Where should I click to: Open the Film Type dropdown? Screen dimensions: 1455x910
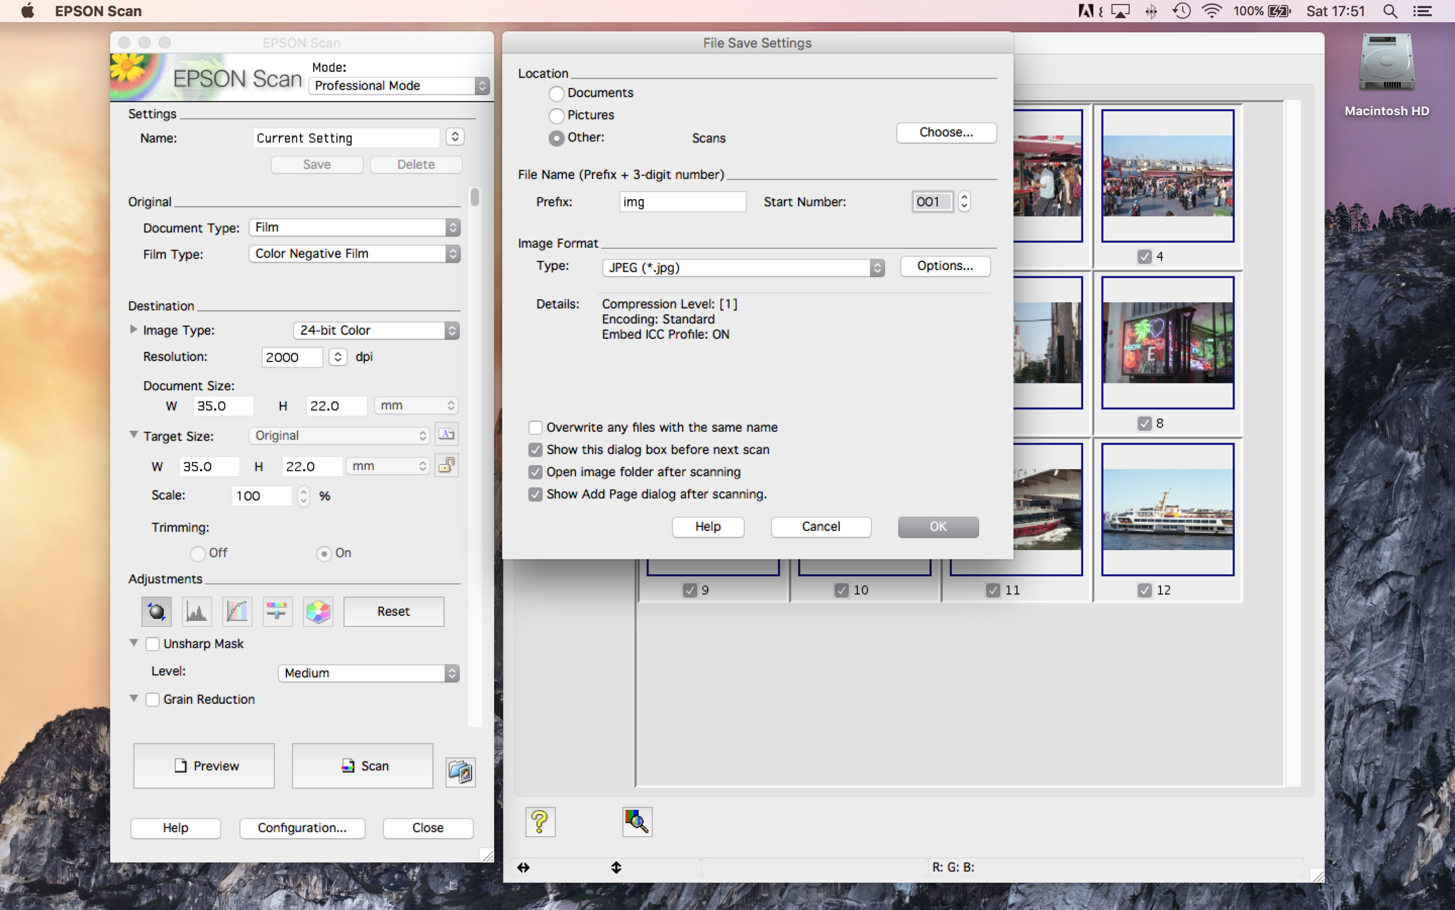coord(354,253)
